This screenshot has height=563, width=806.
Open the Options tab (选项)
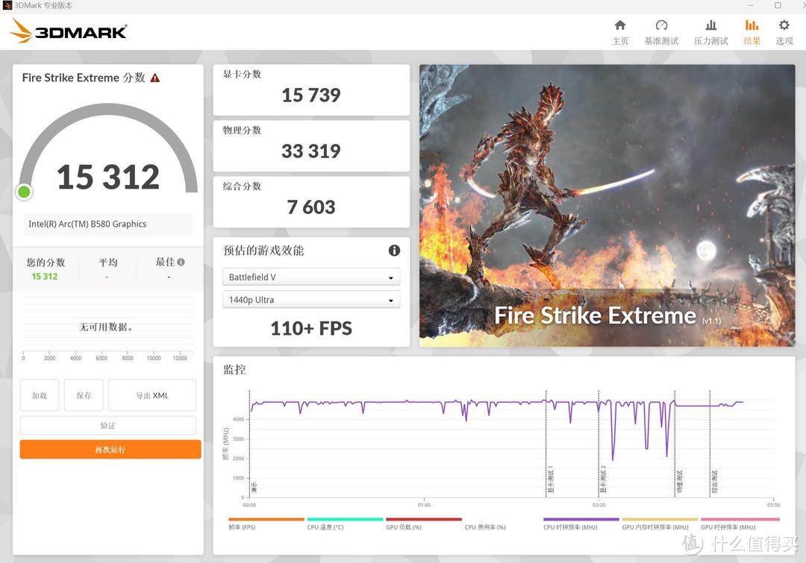784,32
